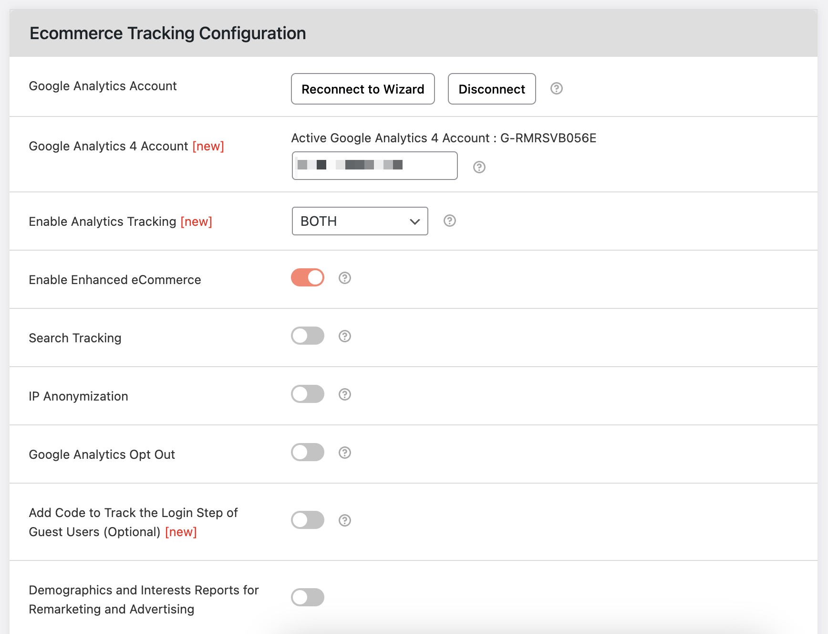Open help tooltip for IP Anonymization
828x634 pixels.
pos(344,394)
